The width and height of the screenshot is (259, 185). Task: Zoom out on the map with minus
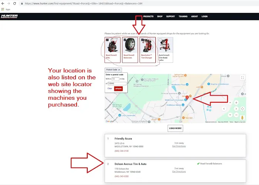pyautogui.click(x=236, y=115)
